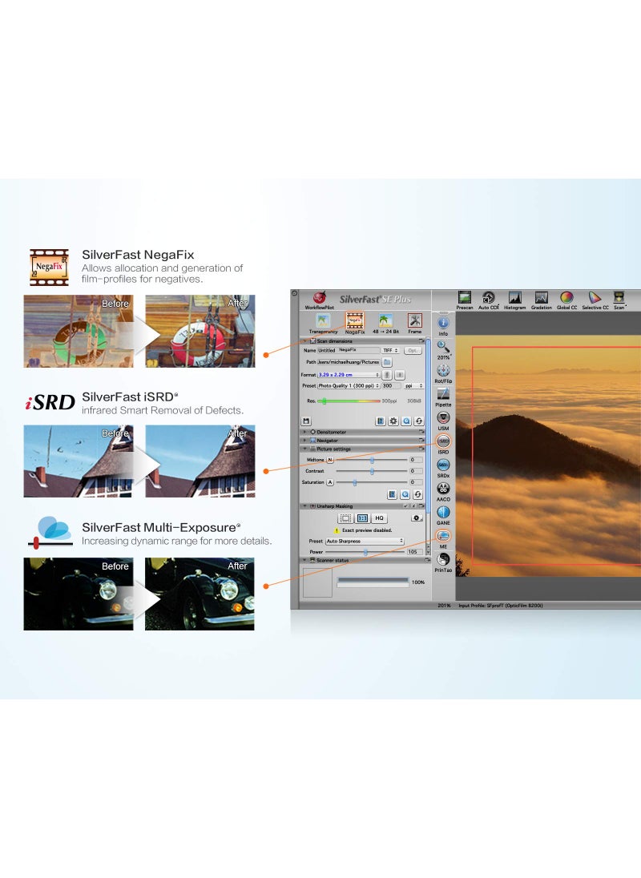
Task: Click the resolution value field showing 300
Action: coord(391,386)
